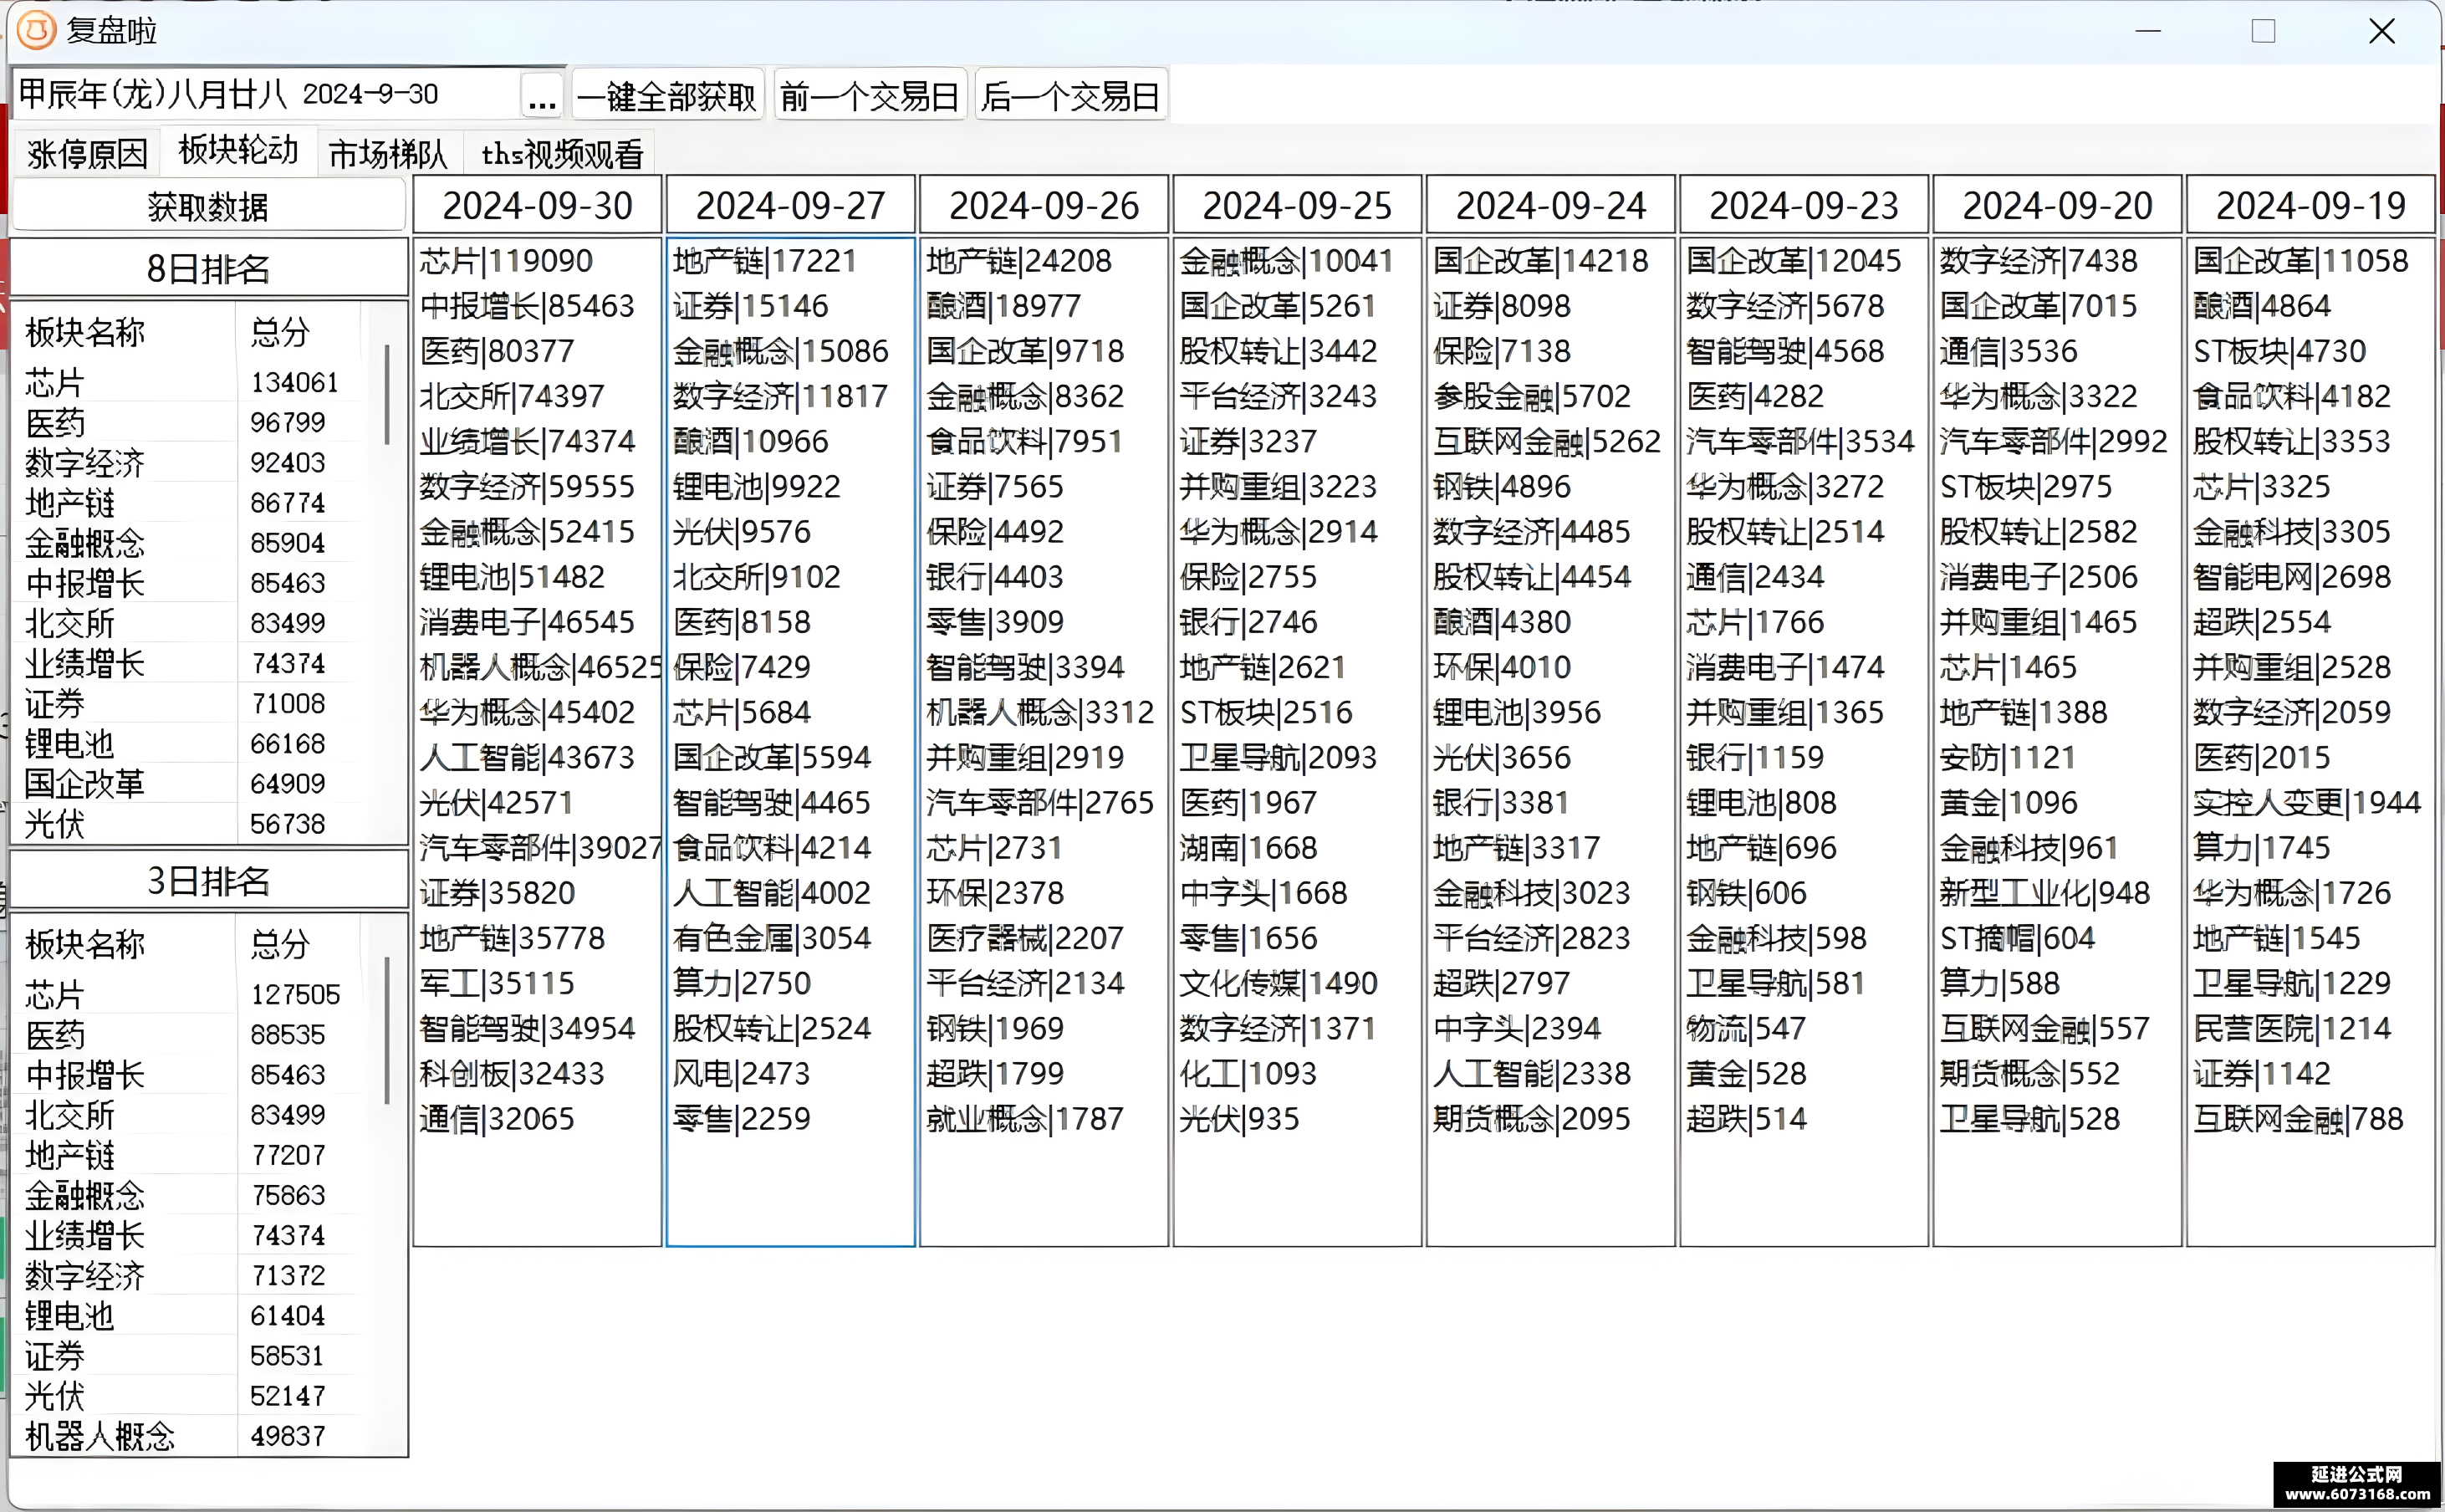2445x1512 pixels.
Task: Click 板块名称 column header in 3日排名
Action: click(x=124, y=943)
